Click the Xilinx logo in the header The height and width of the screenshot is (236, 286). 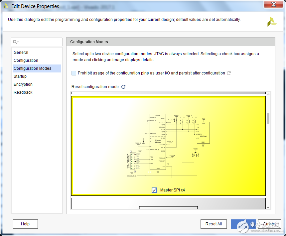(x=272, y=22)
